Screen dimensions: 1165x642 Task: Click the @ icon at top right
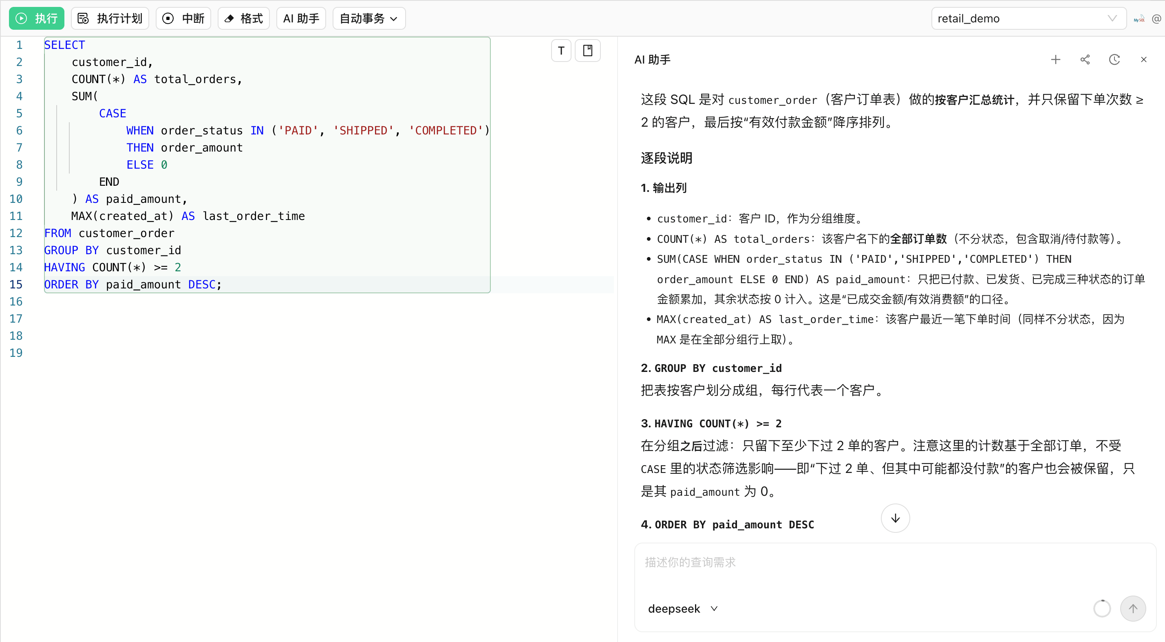point(1157,19)
